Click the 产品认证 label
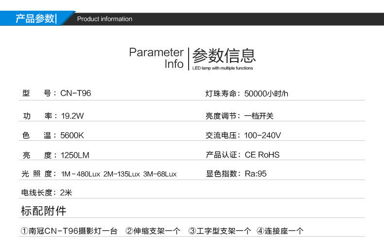 223,155
